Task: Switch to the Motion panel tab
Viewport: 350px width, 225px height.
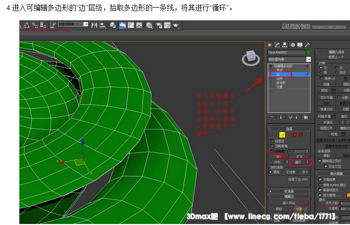Action: click(x=293, y=45)
